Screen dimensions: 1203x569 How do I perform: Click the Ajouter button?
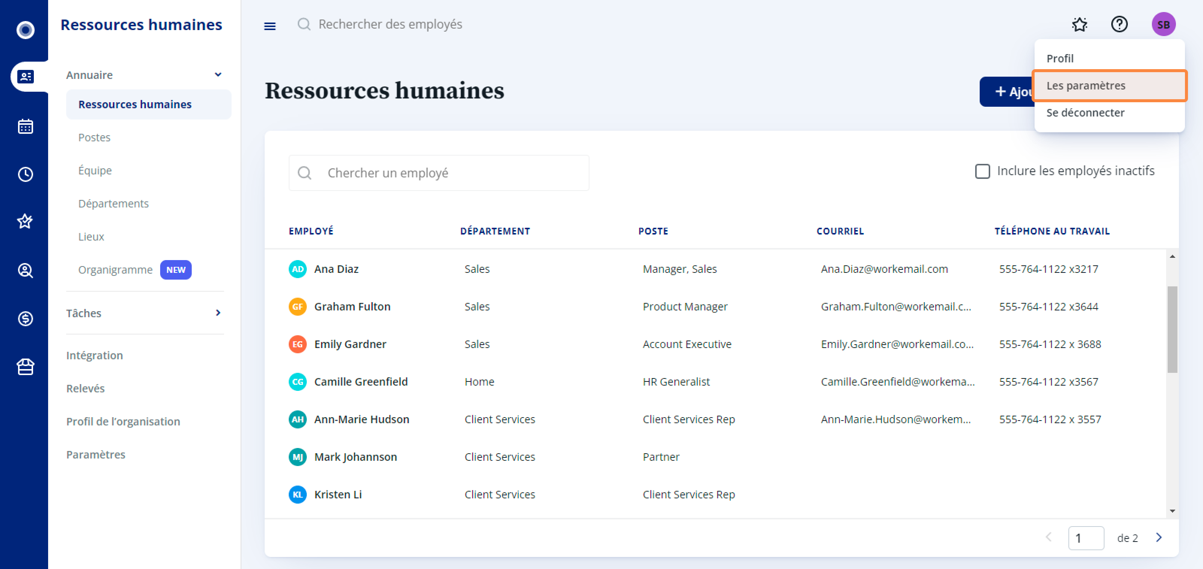point(1008,91)
